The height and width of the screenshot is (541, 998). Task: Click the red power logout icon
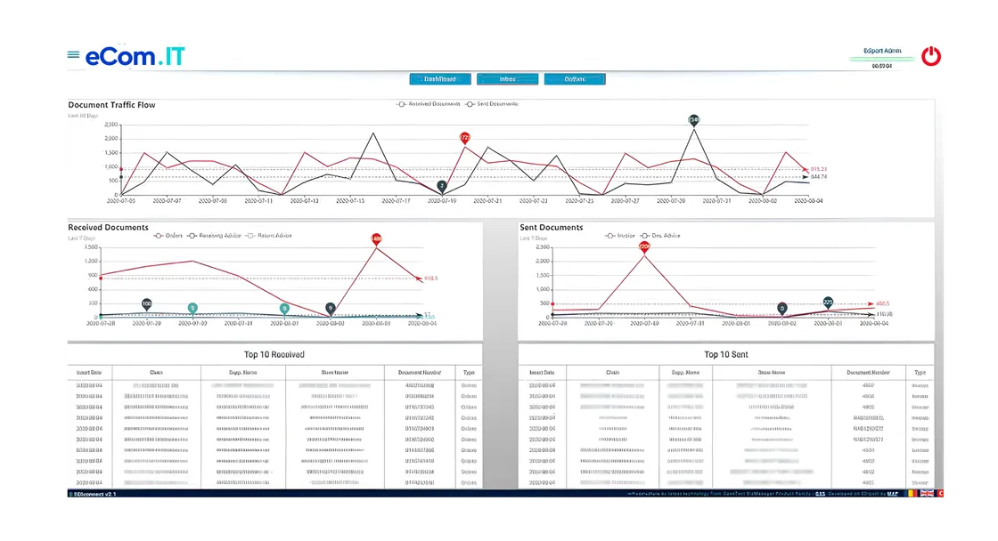coord(931,56)
